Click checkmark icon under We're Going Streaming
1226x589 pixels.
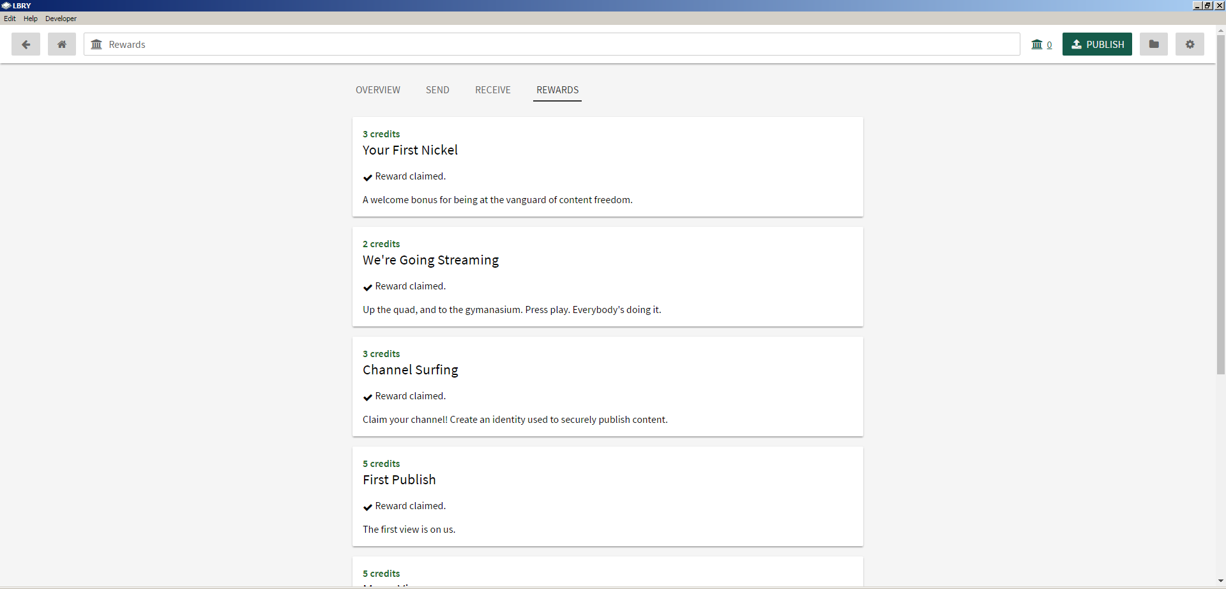pyautogui.click(x=368, y=287)
